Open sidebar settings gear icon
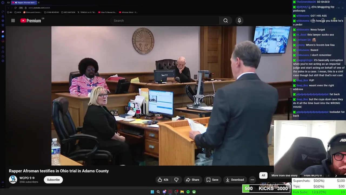346x195 pixels. 3,61
